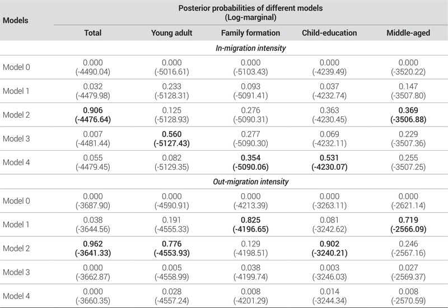448x308 pixels.
Task: Select the bold 0.369 Middle-aged cell
Action: [408, 111]
